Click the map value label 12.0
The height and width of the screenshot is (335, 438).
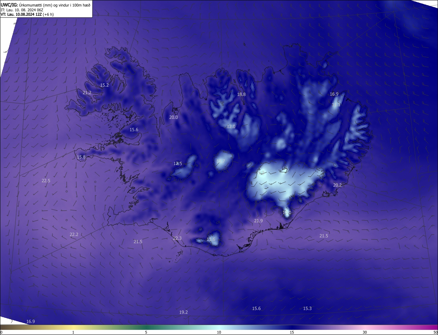point(231,126)
